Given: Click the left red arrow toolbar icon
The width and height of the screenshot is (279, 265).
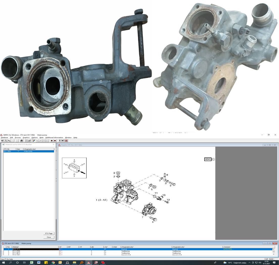Looking at the screenshot, I should point(52,141).
